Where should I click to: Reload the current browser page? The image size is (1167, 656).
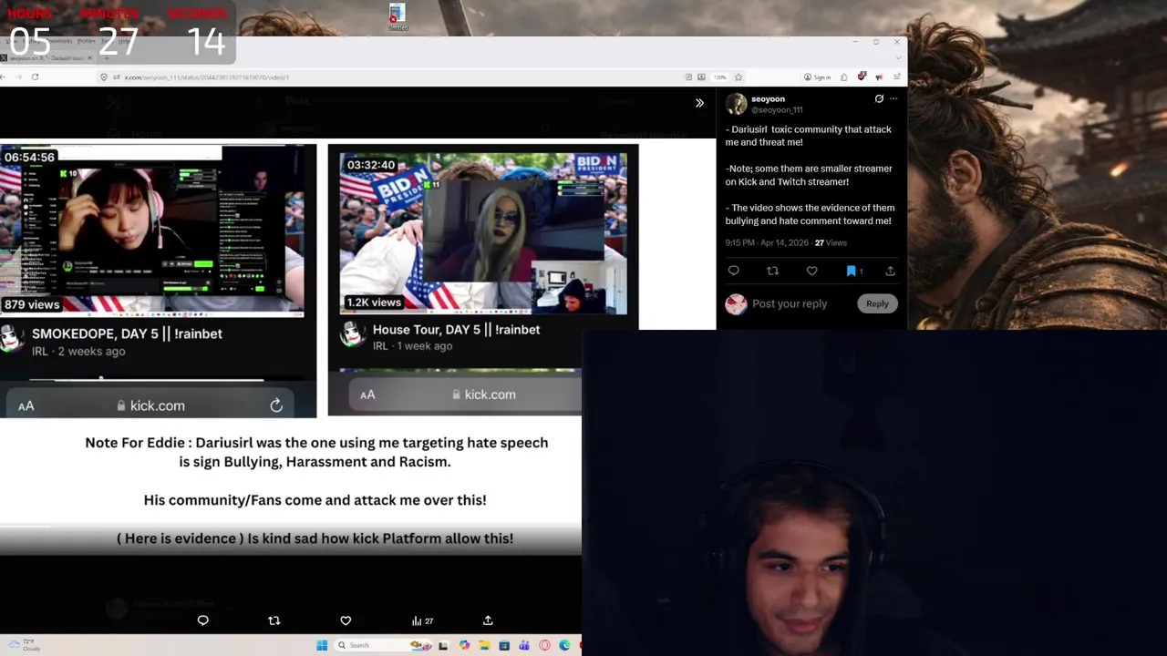(x=35, y=77)
